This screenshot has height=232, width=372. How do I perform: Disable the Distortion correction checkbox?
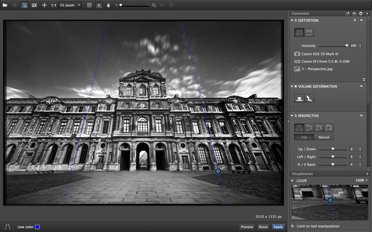296,20
